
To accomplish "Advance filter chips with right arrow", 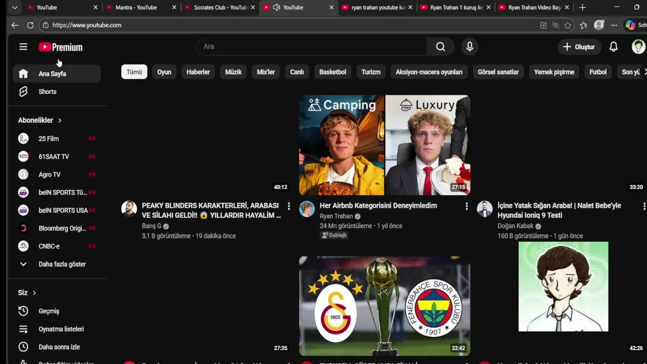I will coord(644,72).
